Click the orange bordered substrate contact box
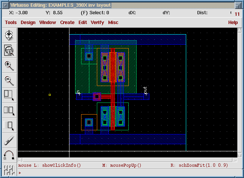Viewport: 244px width, 178px height. 89,122
